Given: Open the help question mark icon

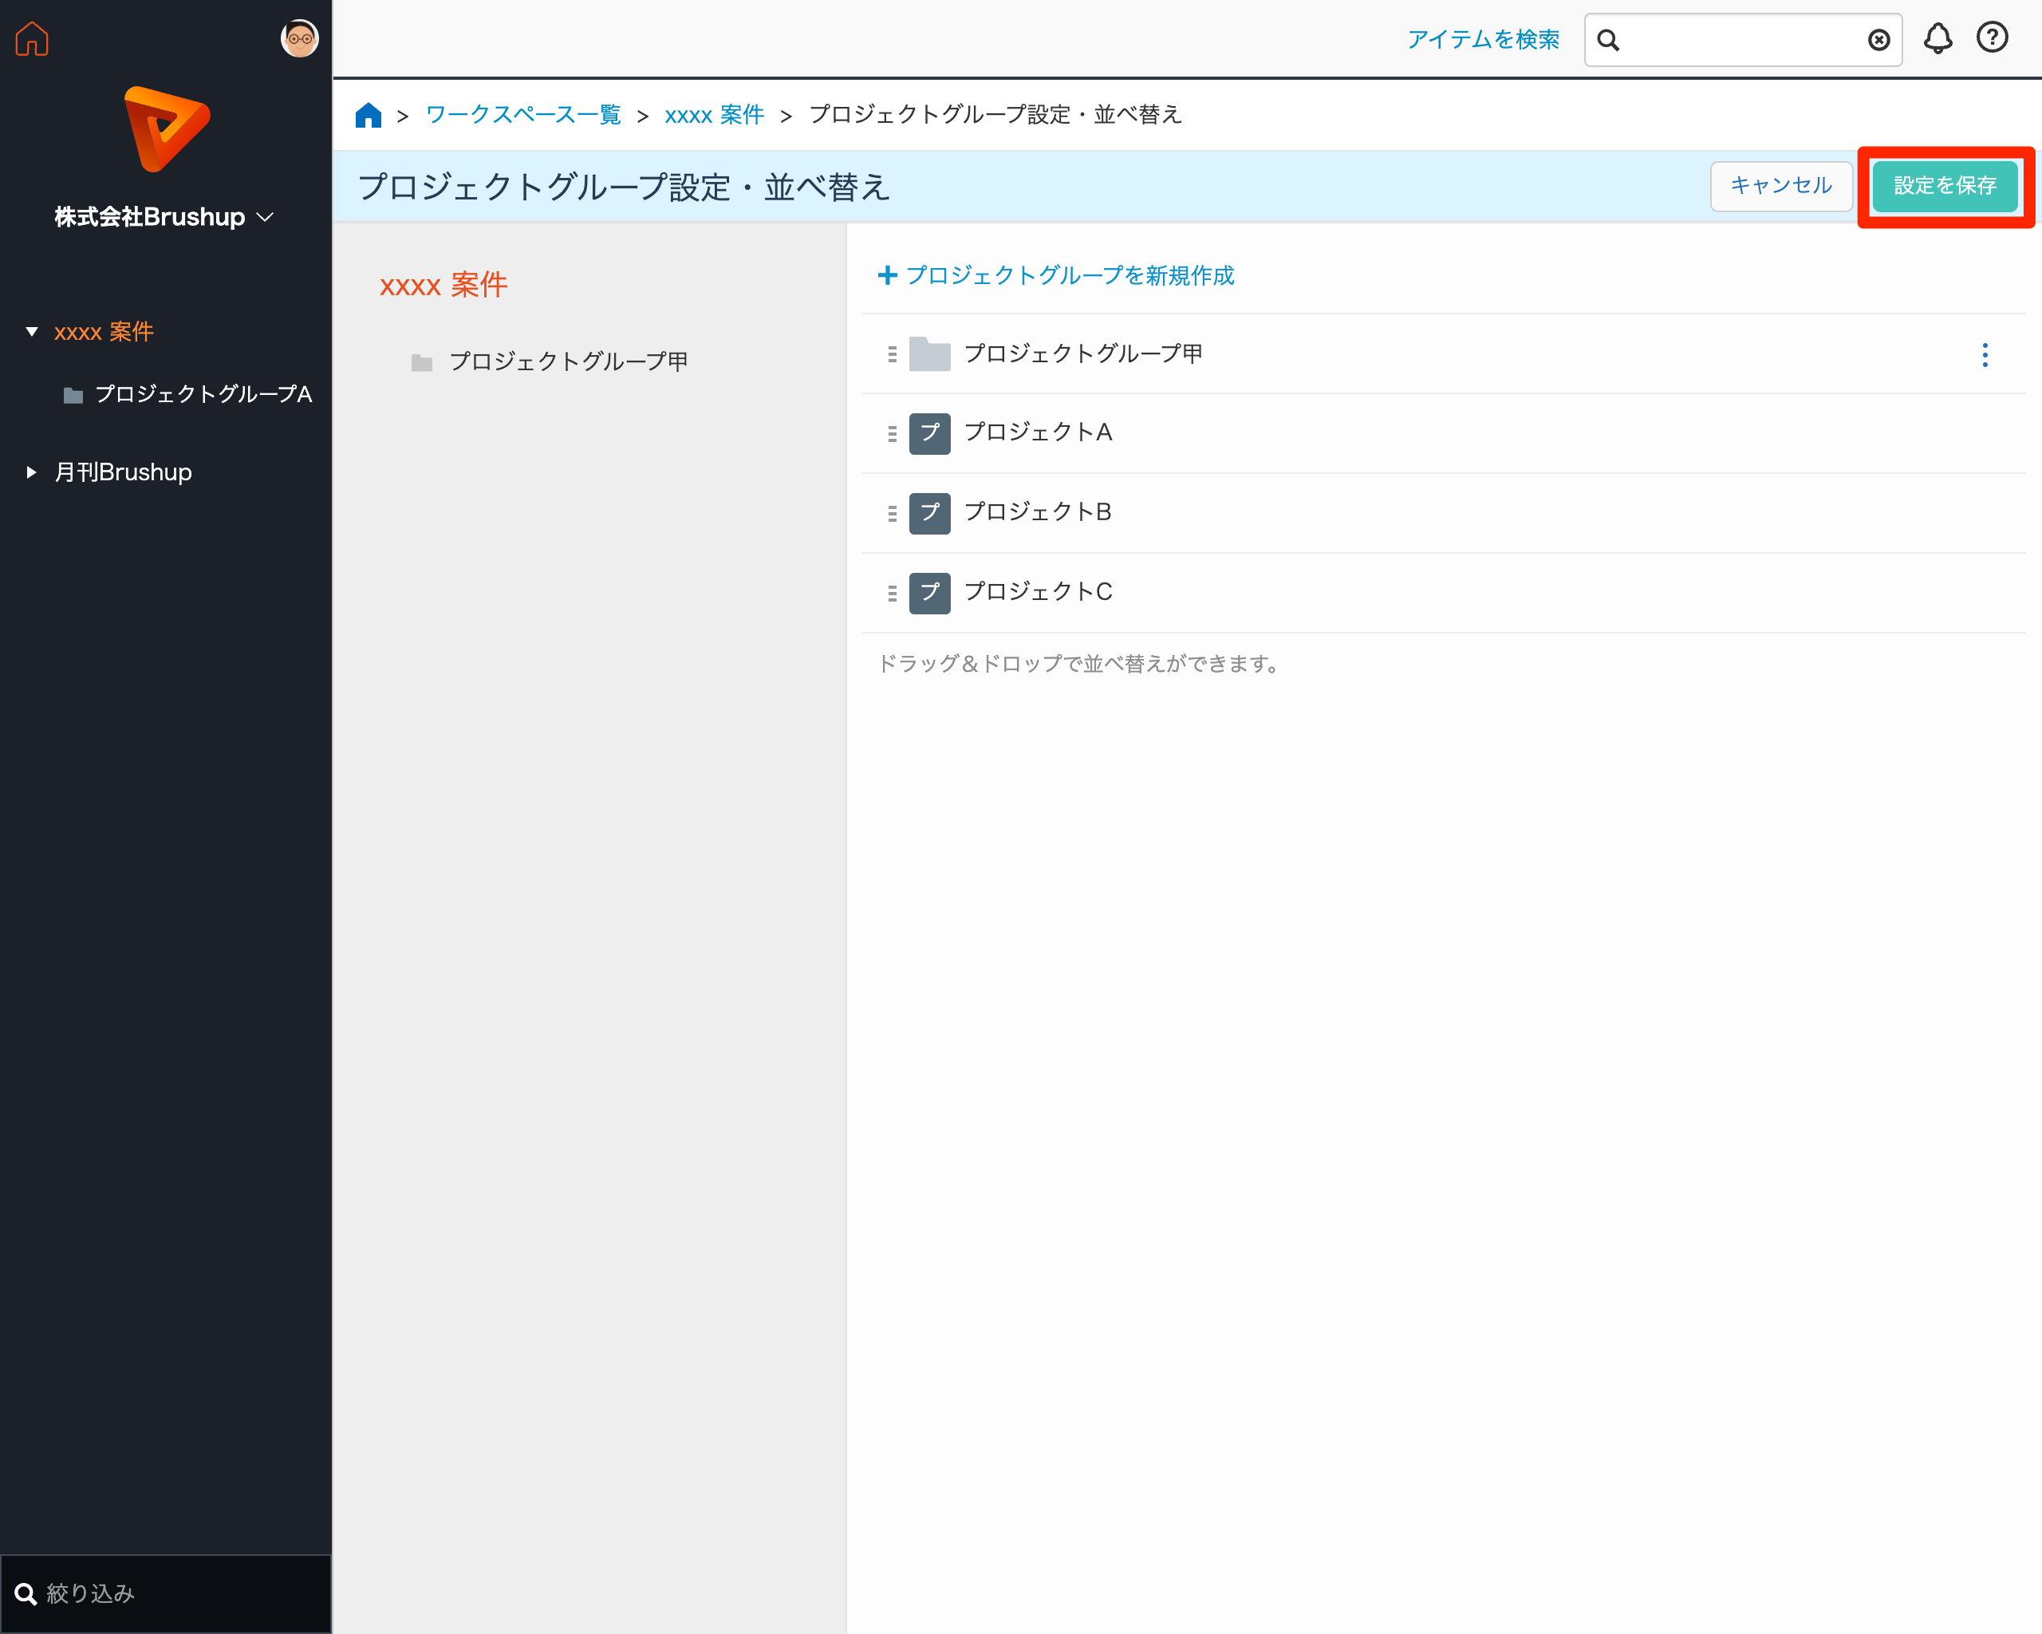Looking at the screenshot, I should (x=1992, y=37).
